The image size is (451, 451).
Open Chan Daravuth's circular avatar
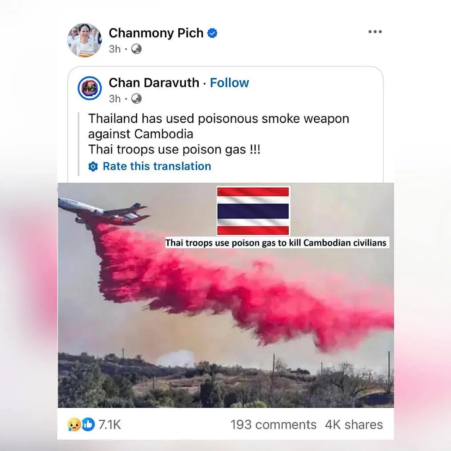[x=89, y=88]
